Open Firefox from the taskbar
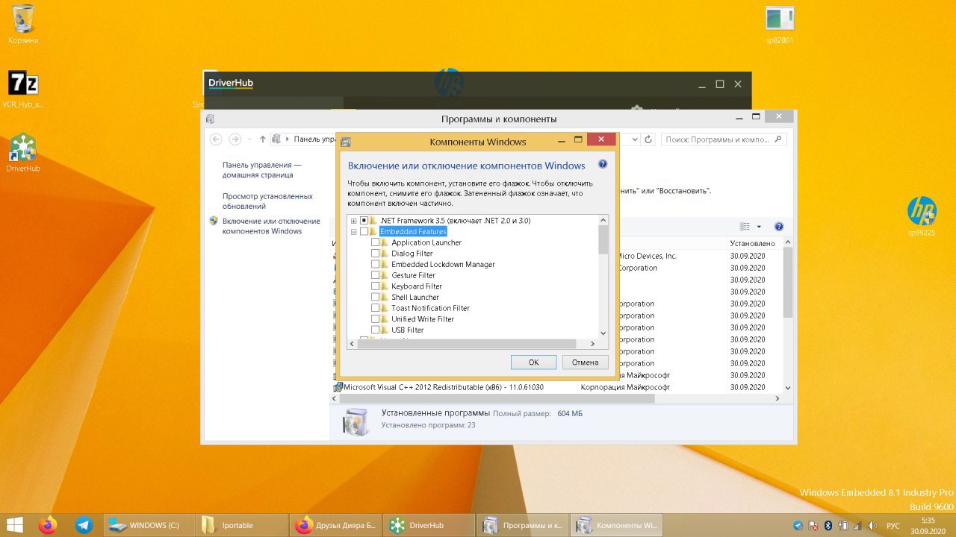 [48, 525]
